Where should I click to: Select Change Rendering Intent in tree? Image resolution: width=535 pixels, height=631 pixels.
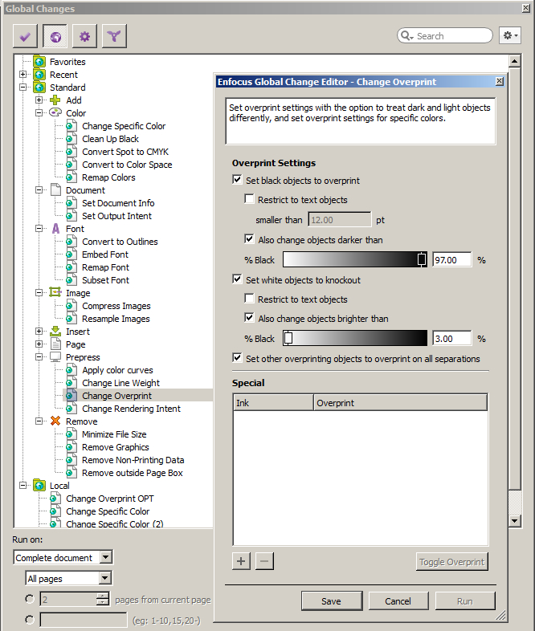[131, 409]
